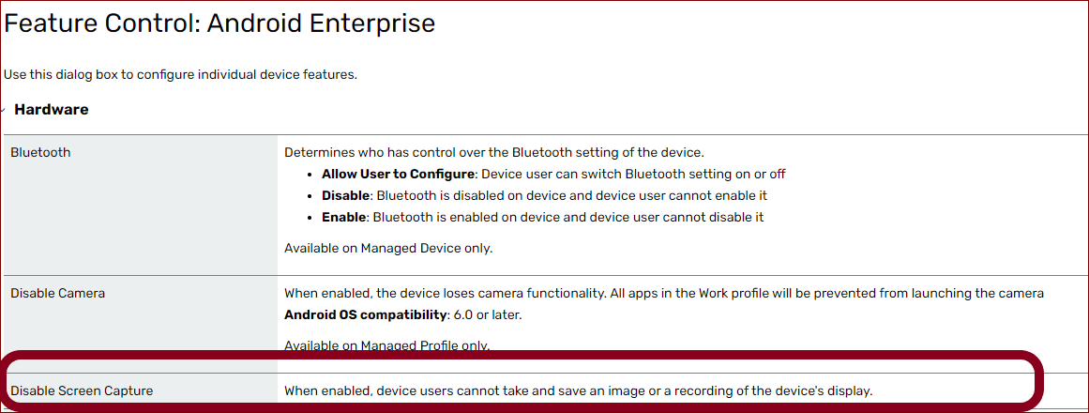Image resolution: width=1089 pixels, height=413 pixels.
Task: Click the bold Enable Bluetooth option text
Action: 343,217
